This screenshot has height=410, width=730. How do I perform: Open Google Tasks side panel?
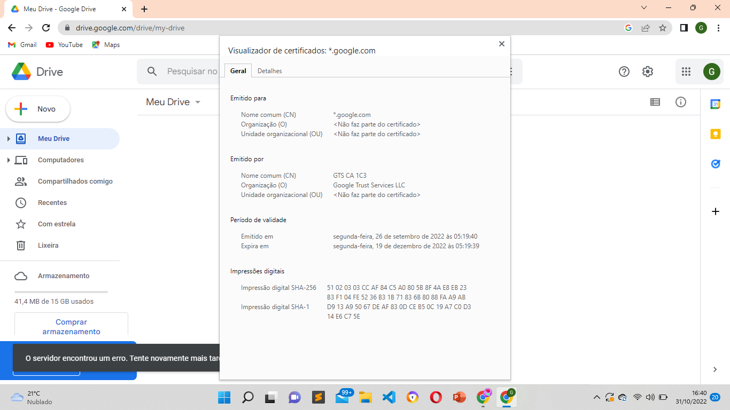tap(716, 164)
